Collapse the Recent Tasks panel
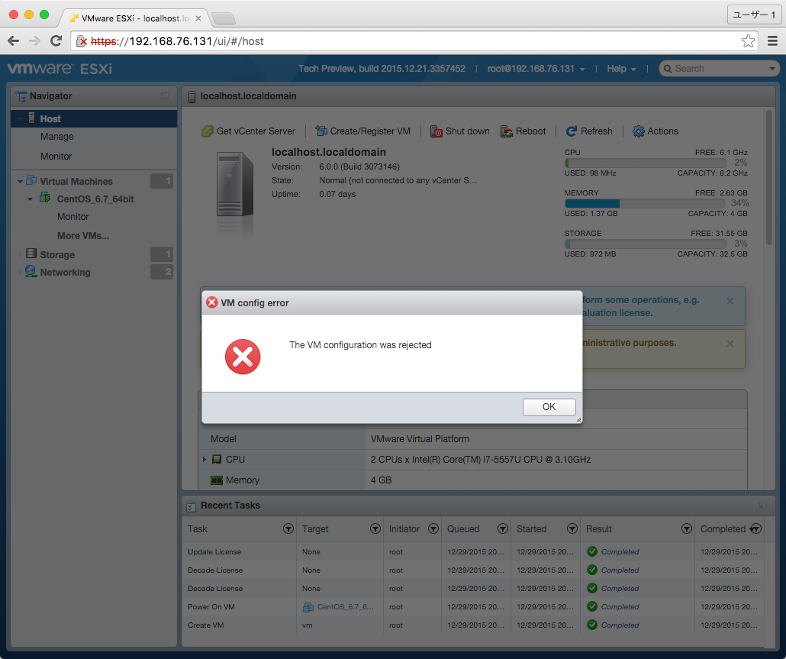Image resolution: width=786 pixels, height=659 pixels. 762,505
